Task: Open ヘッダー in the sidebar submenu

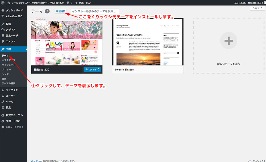Action: 6,74
